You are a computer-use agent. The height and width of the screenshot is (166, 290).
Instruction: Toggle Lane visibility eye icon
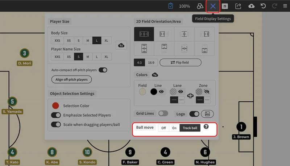181,92
